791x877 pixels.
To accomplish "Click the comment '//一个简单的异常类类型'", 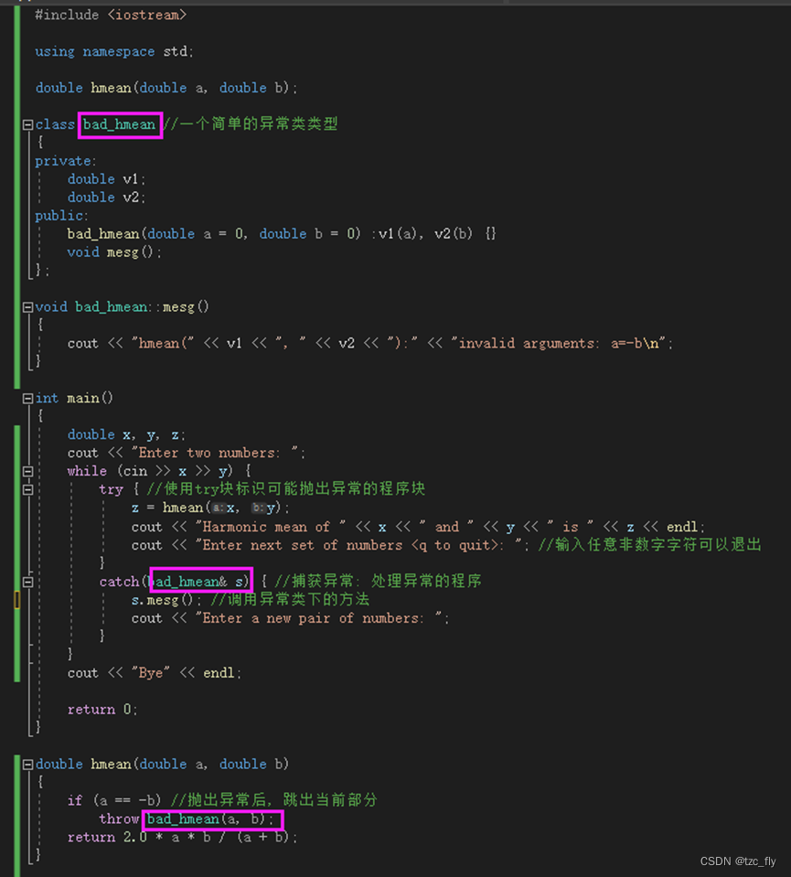I will tap(251, 123).
